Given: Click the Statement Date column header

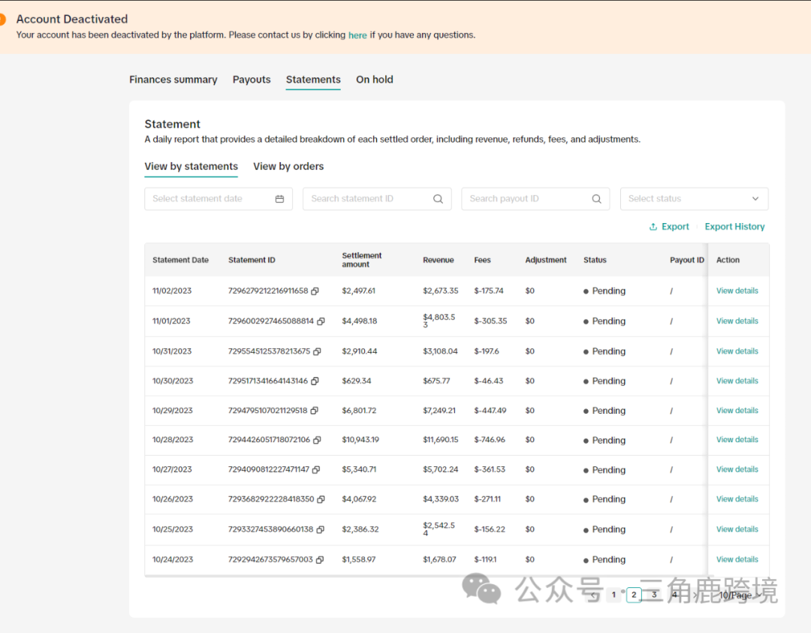Looking at the screenshot, I should click(x=180, y=260).
